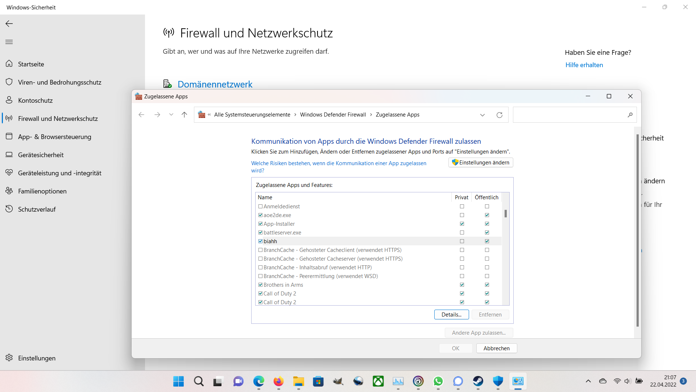Show hidden system tray icons
The image size is (696, 392).
coord(588,381)
